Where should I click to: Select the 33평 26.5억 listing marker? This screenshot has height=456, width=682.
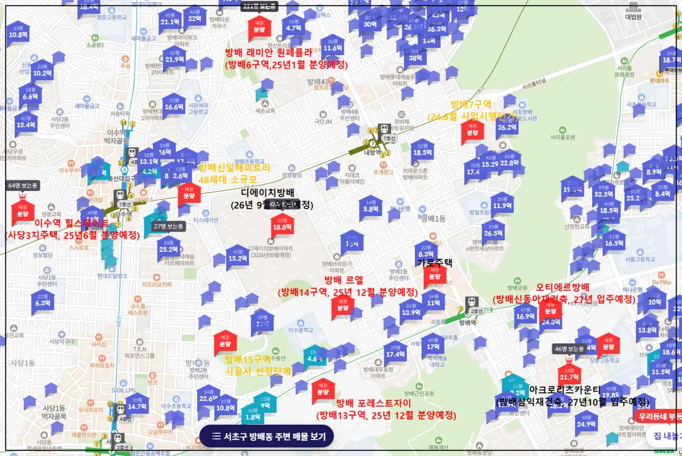click(x=493, y=233)
